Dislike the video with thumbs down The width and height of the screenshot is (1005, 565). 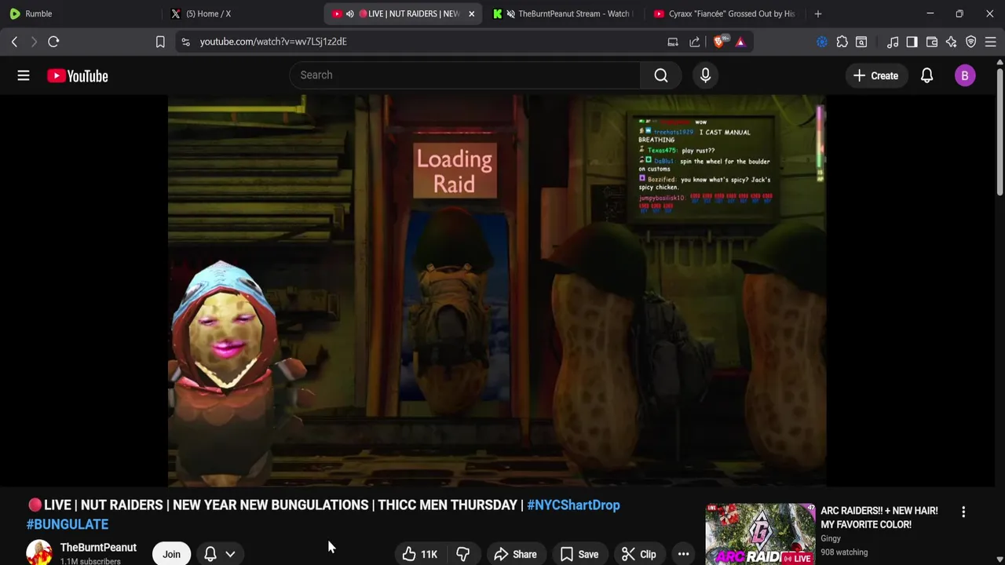[x=462, y=554]
